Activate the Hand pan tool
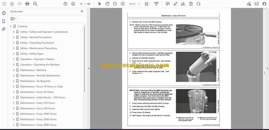 107,4
